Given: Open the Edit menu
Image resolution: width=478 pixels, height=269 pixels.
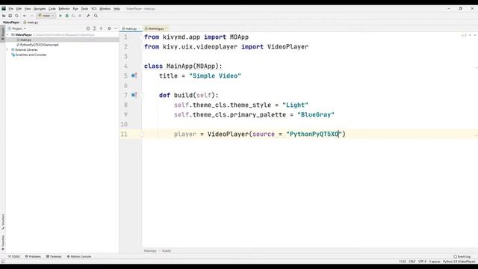Looking at the screenshot, I should 19,9.
